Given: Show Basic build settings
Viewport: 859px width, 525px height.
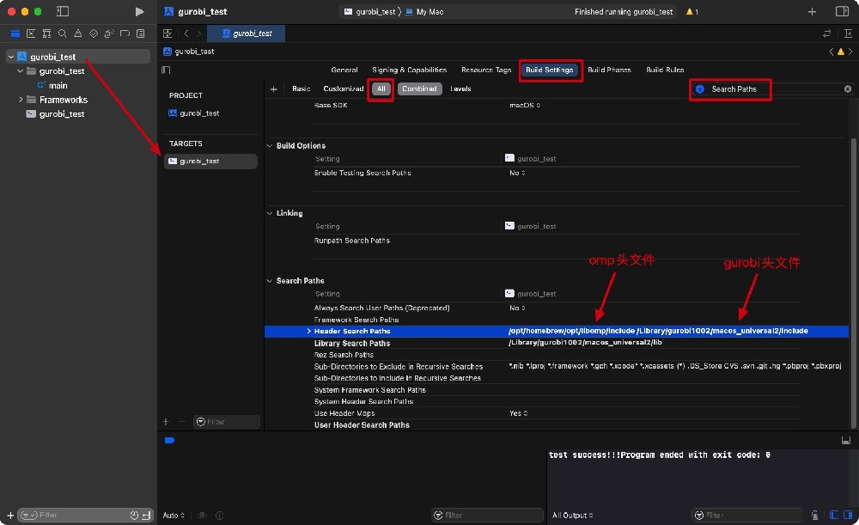Looking at the screenshot, I should [x=302, y=89].
